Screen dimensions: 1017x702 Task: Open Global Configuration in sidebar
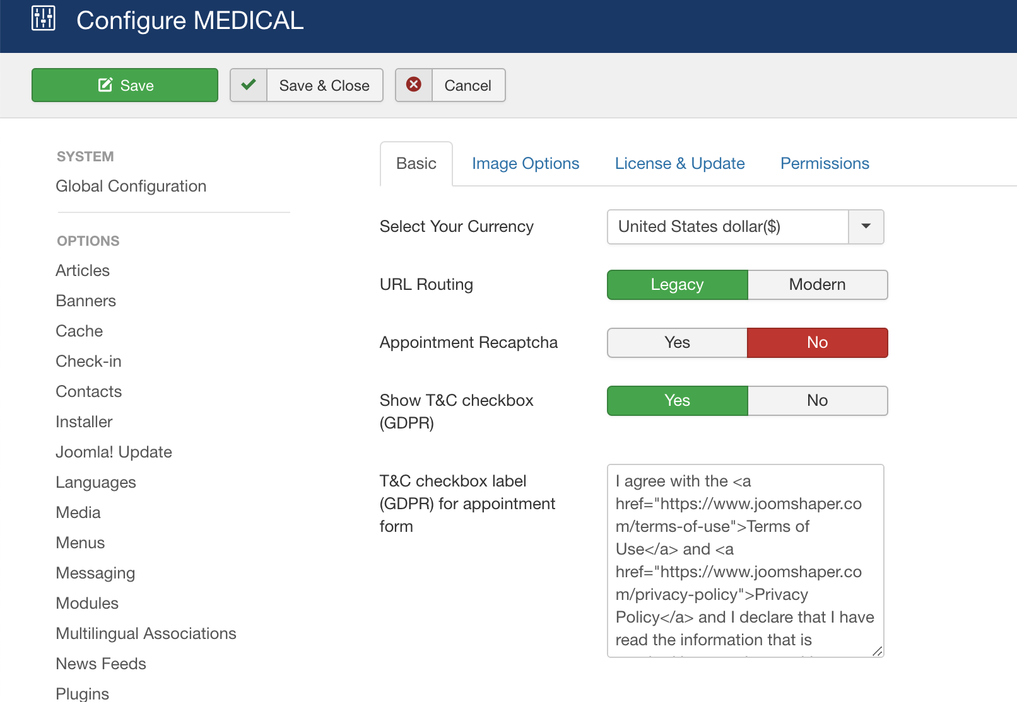pyautogui.click(x=131, y=187)
